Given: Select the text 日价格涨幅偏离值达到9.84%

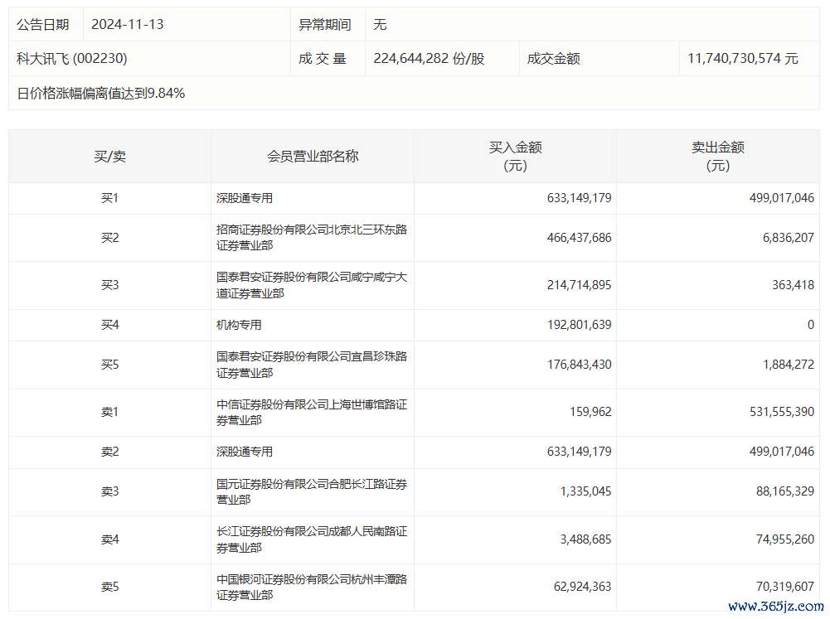Looking at the screenshot, I should pyautogui.click(x=100, y=93).
